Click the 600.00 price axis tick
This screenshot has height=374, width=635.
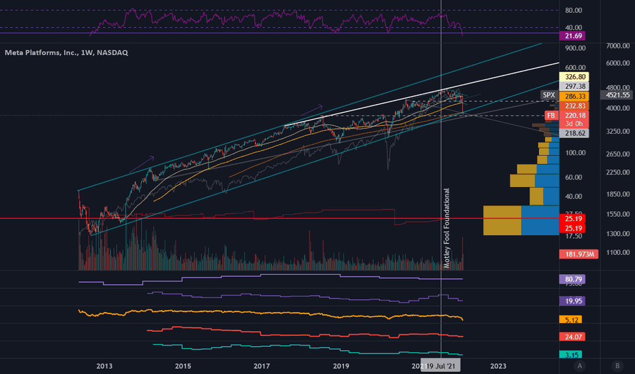575,67
